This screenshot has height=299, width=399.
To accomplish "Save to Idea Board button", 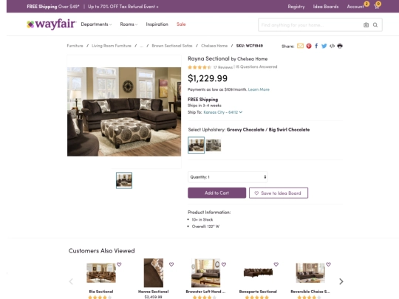I will coord(279,193).
